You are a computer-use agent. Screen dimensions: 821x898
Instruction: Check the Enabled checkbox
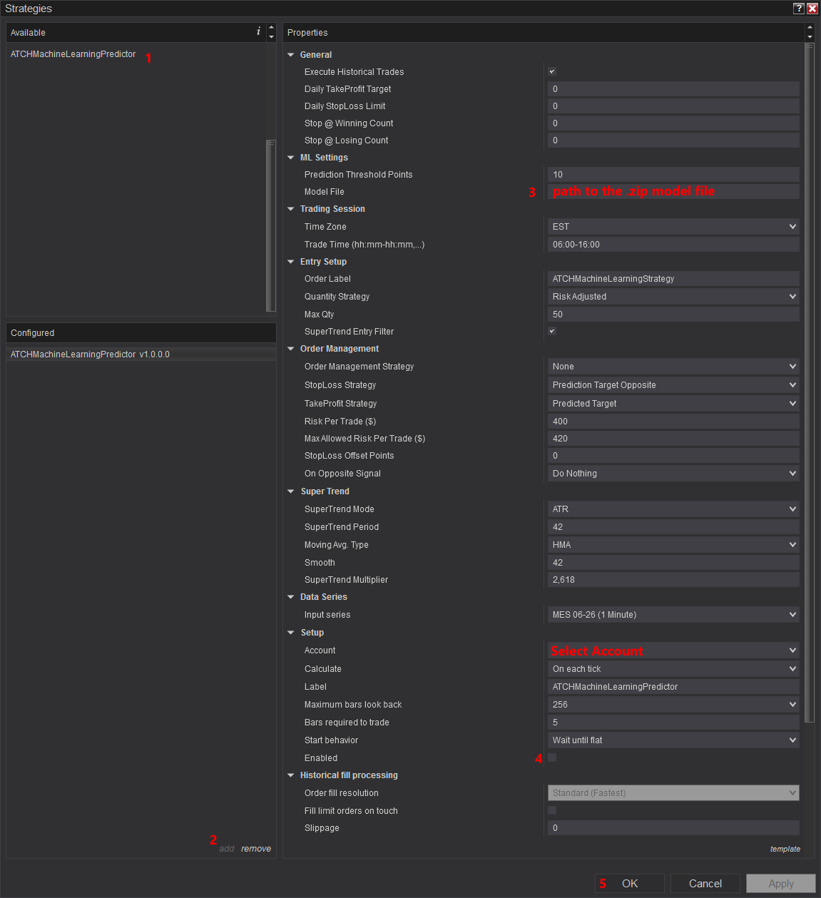552,757
